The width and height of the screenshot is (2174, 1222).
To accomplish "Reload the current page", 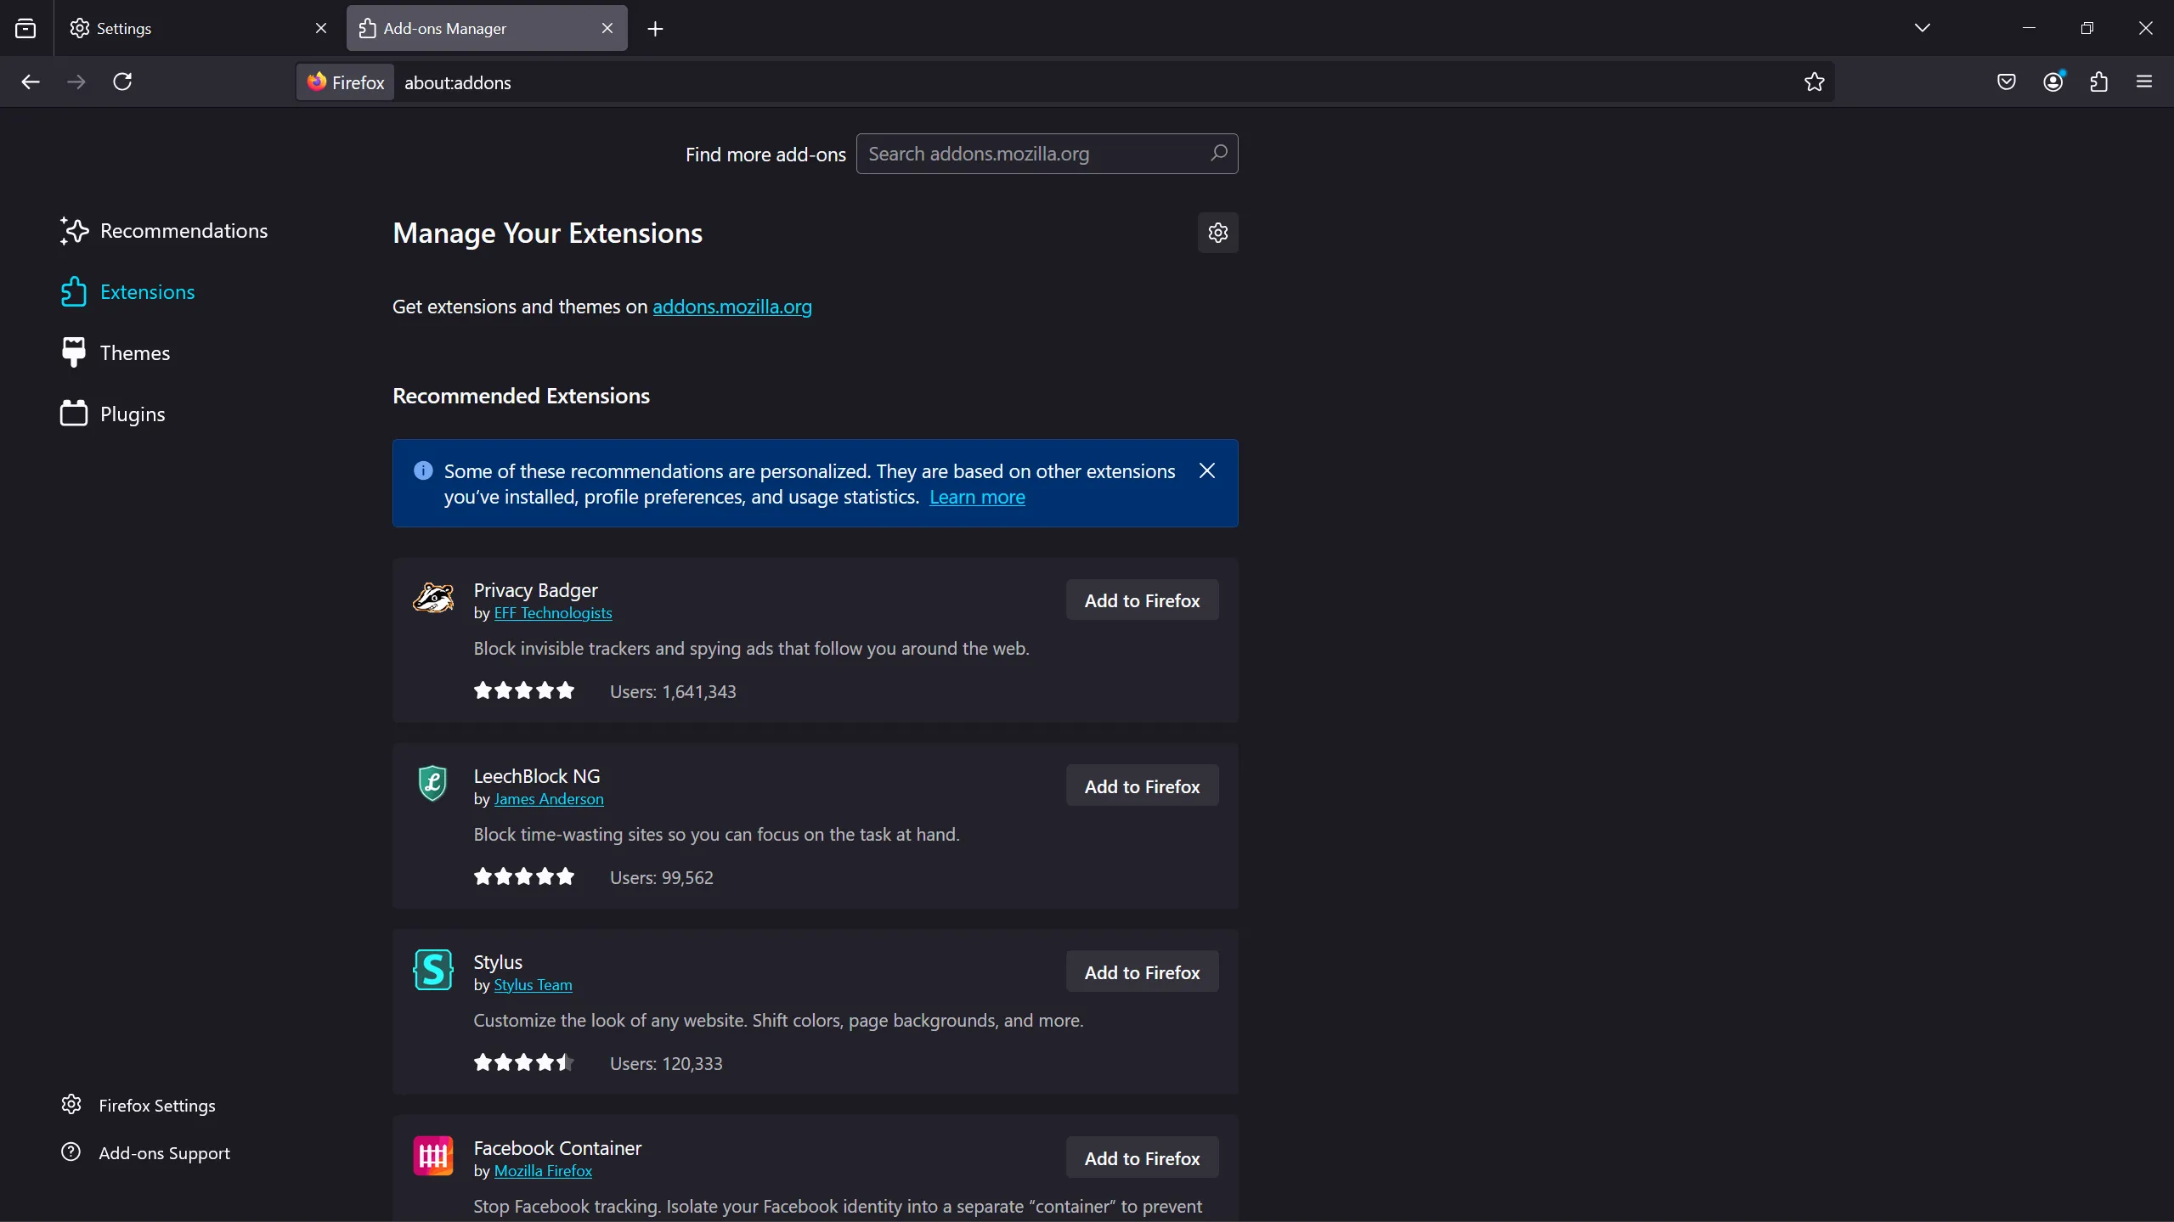I will (x=123, y=82).
